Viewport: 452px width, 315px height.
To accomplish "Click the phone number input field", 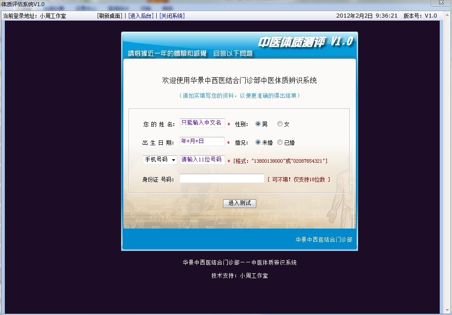I will pos(202,160).
